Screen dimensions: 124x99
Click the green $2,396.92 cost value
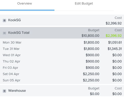pyautogui.click(x=114, y=36)
